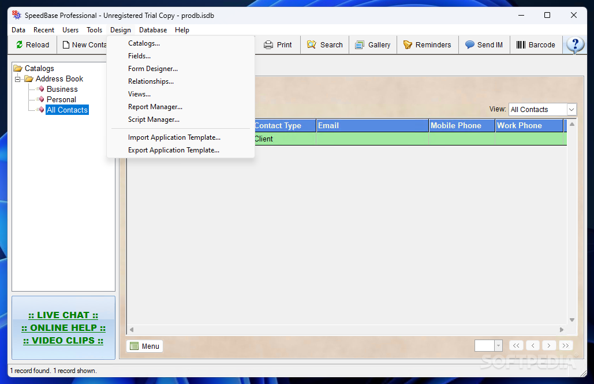Choose Catalogs... from the Design menu
The height and width of the screenshot is (384, 594).
click(x=181, y=43)
